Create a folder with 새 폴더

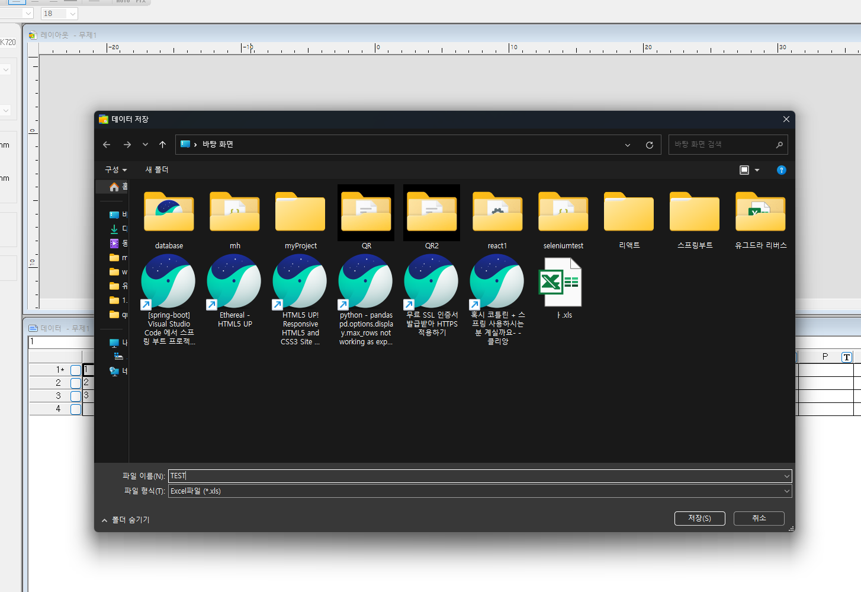pos(157,169)
